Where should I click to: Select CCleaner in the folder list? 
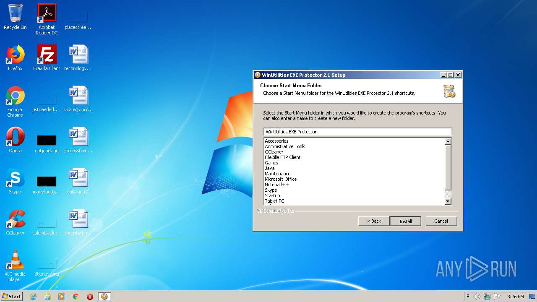274,152
